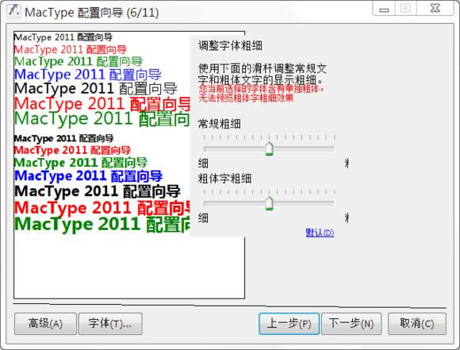The image size is (460, 350).
Task: Select the blue regular-weight preview line
Action: click(x=88, y=75)
